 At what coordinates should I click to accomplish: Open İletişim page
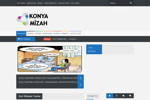(x=40, y=3)
